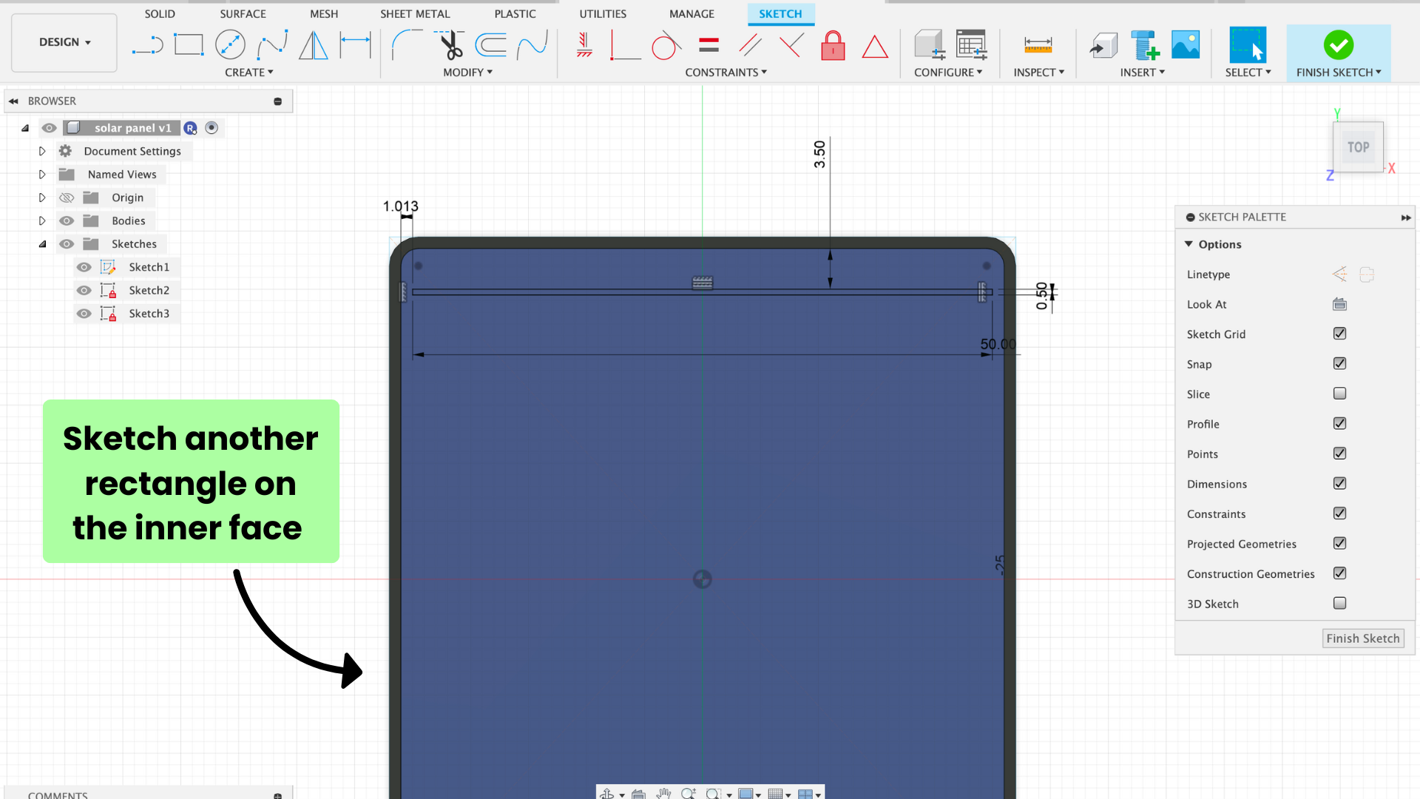Switch to the MESH tab

click(x=324, y=14)
